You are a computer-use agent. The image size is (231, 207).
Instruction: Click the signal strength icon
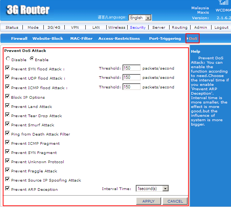coord(224,3)
